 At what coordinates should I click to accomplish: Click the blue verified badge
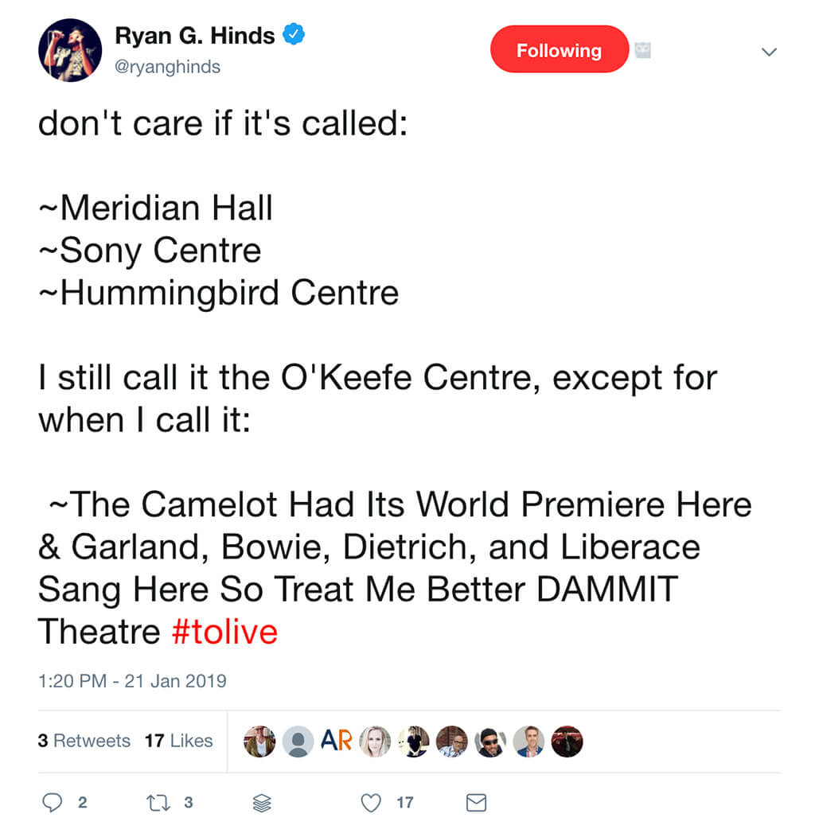294,35
